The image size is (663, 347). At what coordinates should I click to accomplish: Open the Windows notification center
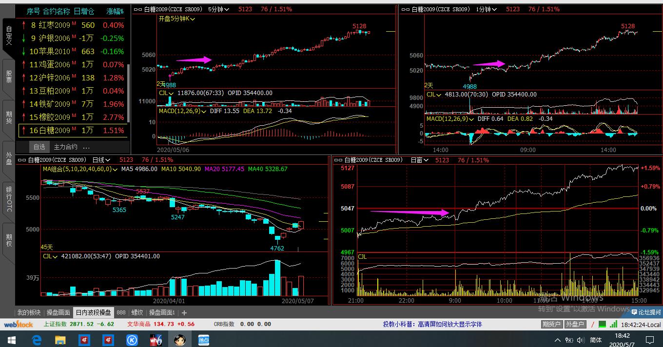coord(650,339)
